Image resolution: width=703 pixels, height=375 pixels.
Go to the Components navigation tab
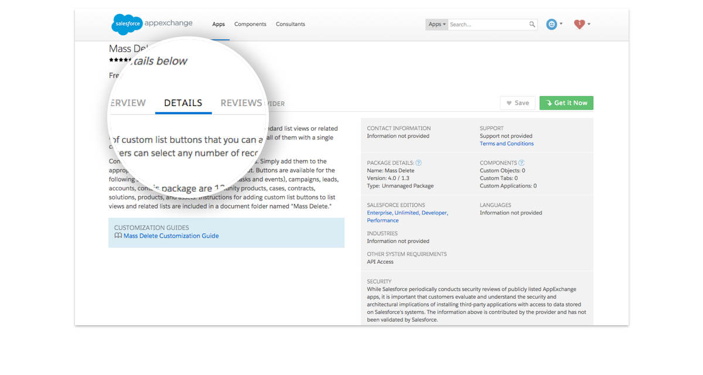(250, 25)
